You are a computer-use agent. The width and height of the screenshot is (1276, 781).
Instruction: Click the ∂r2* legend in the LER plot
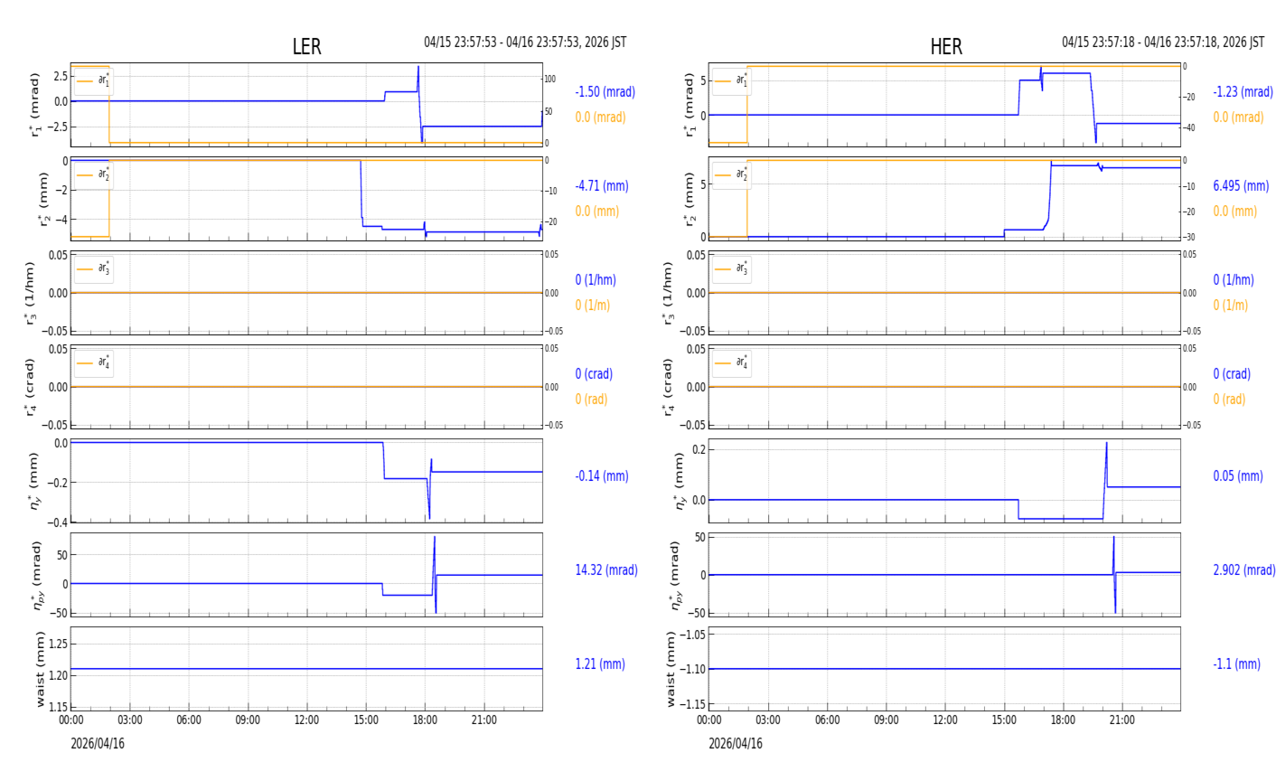pos(94,174)
